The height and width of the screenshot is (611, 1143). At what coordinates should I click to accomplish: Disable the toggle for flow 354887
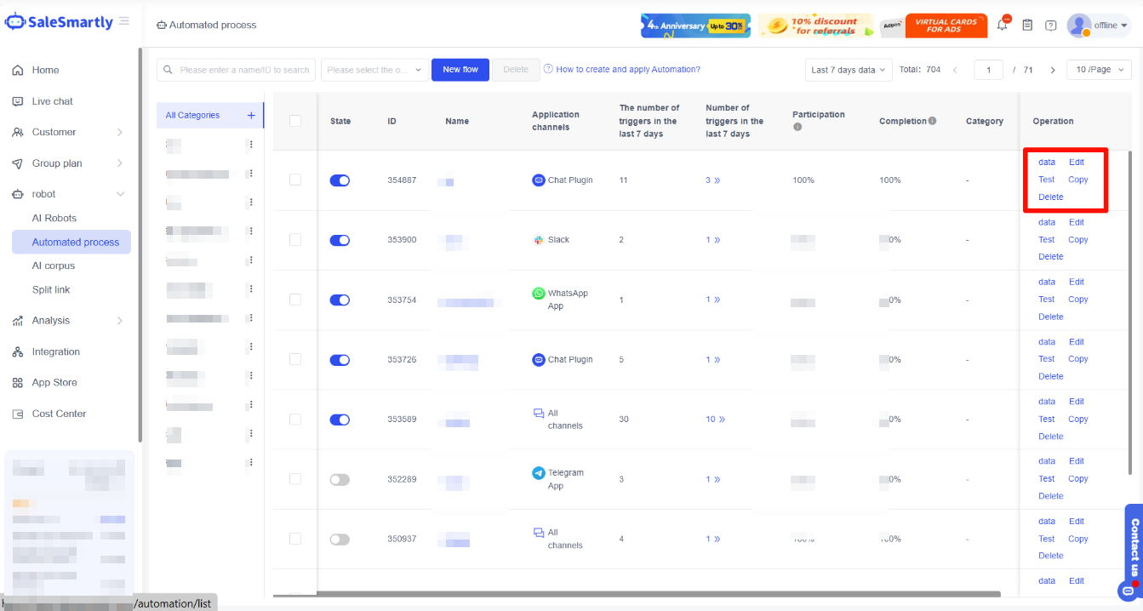pyautogui.click(x=340, y=180)
